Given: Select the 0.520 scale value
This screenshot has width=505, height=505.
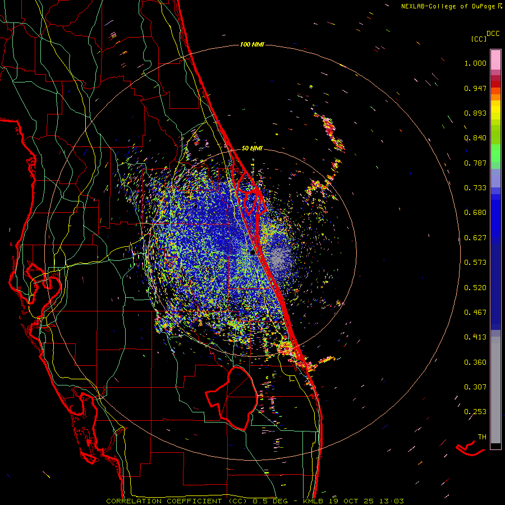Looking at the screenshot, I should [x=475, y=288].
